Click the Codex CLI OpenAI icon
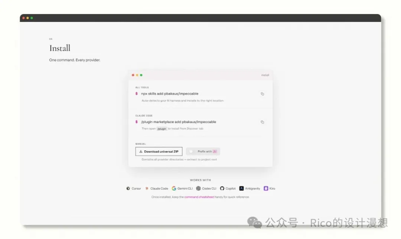This screenshot has width=401, height=239. coord(198,189)
